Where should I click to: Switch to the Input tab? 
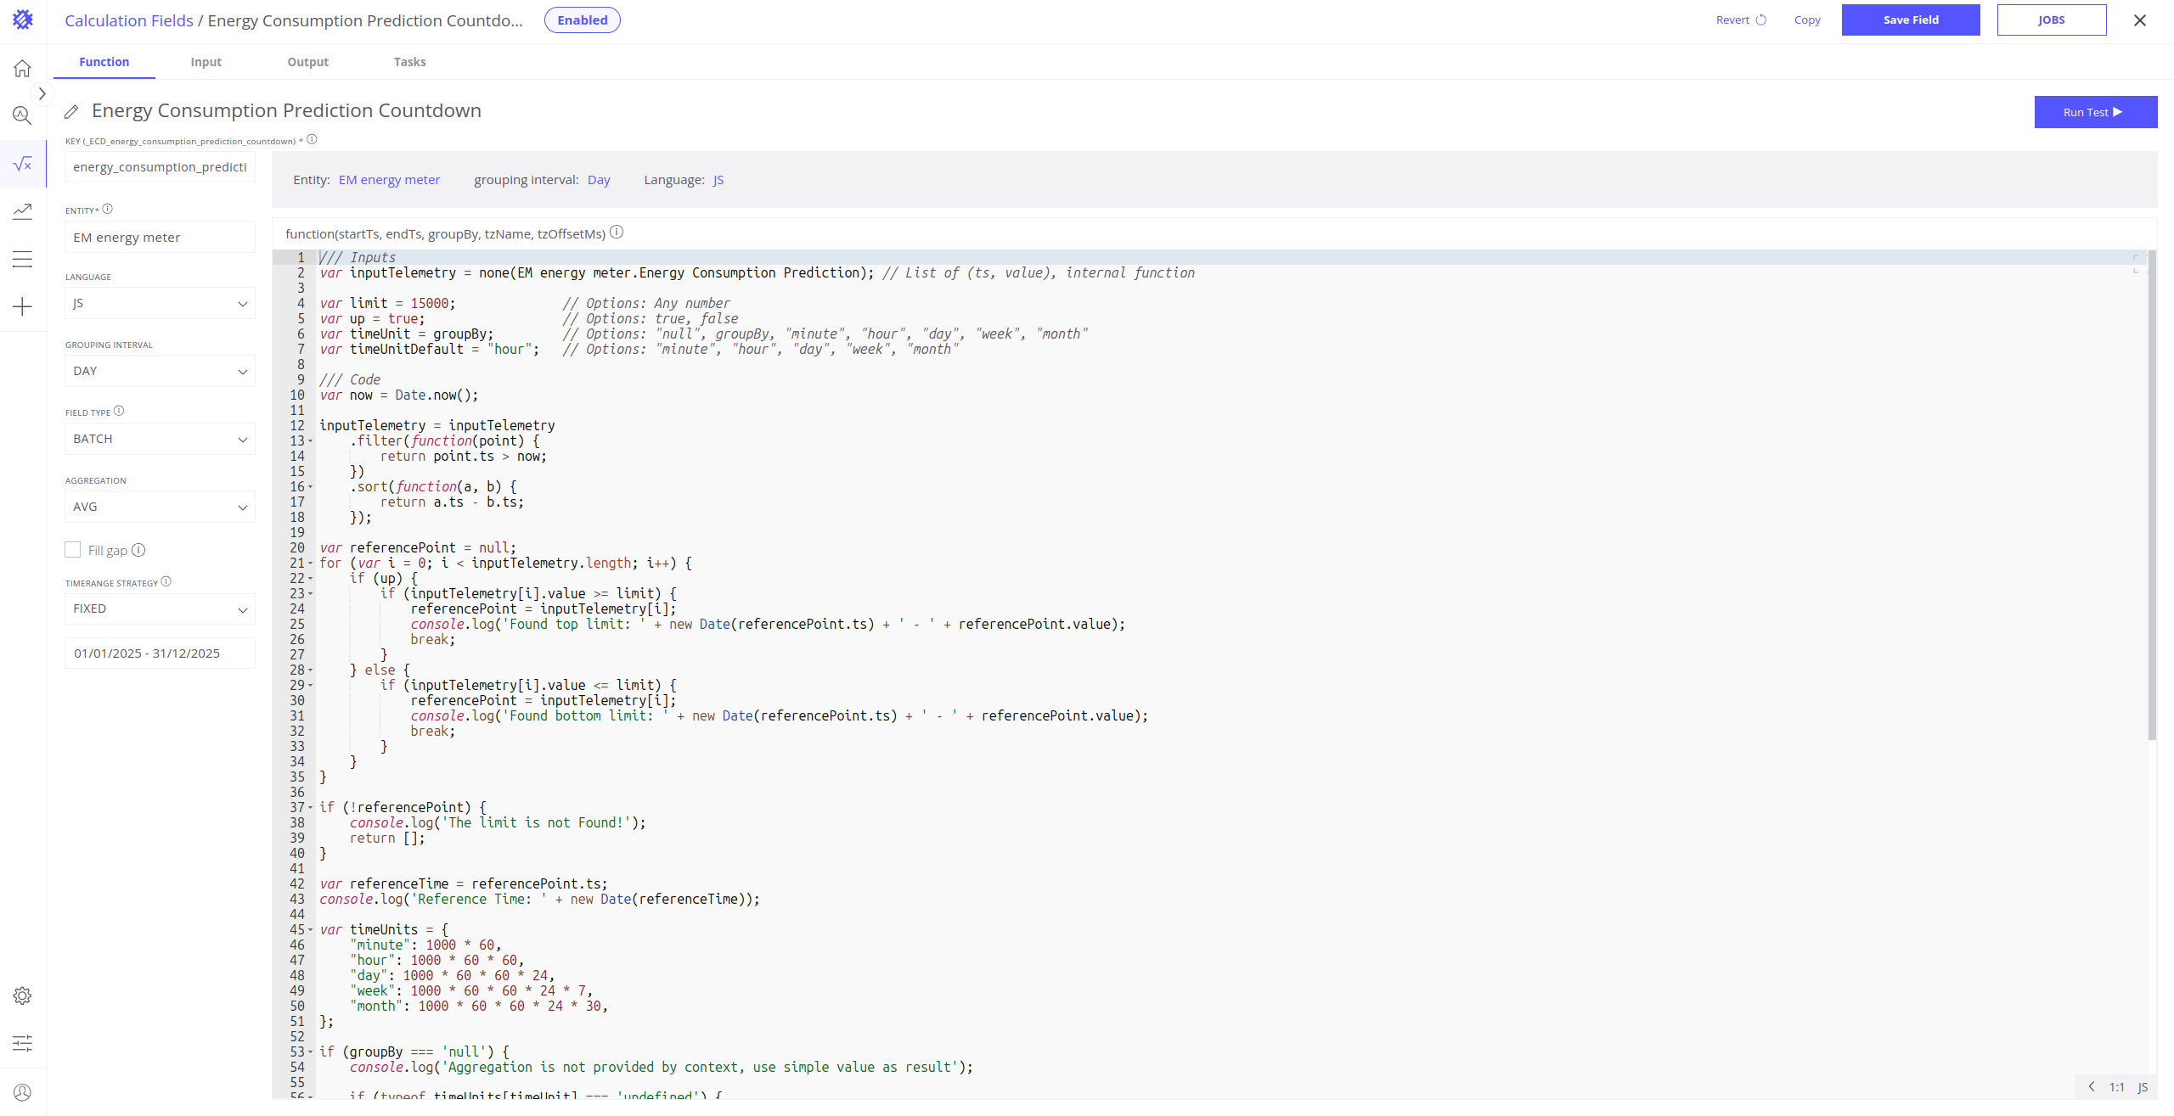tap(206, 62)
